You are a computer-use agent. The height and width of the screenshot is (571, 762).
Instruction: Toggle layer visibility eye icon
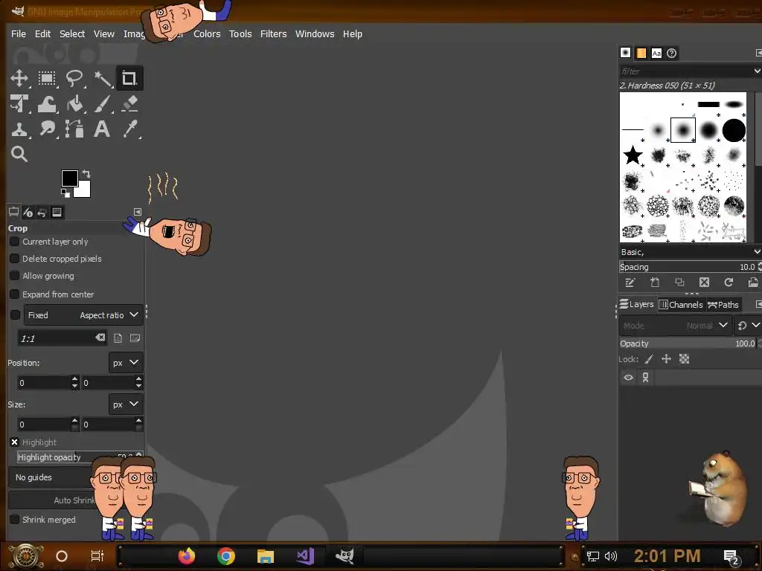pyautogui.click(x=628, y=377)
